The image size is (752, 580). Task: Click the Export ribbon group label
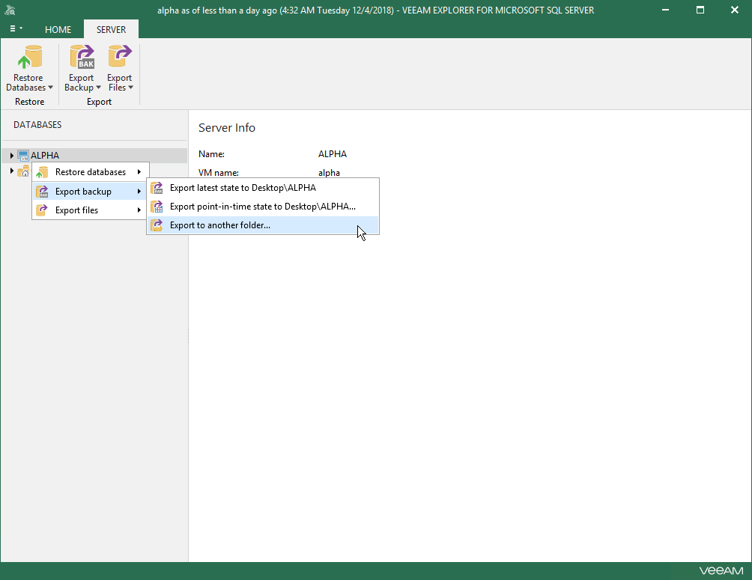(x=100, y=102)
